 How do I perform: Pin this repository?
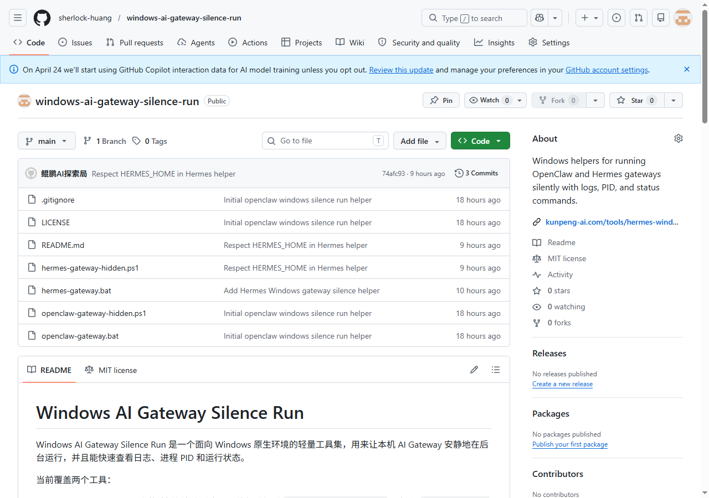[441, 100]
